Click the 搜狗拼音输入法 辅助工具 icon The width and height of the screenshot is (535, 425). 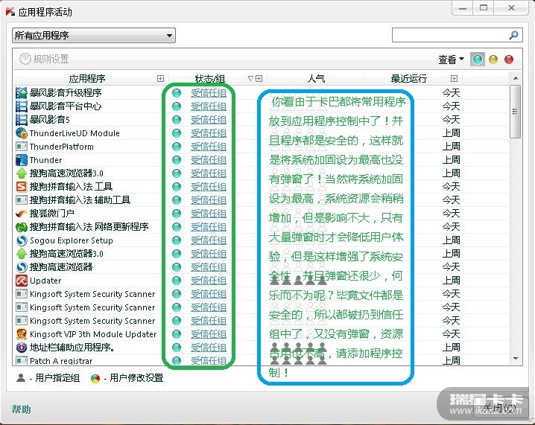coord(21,200)
